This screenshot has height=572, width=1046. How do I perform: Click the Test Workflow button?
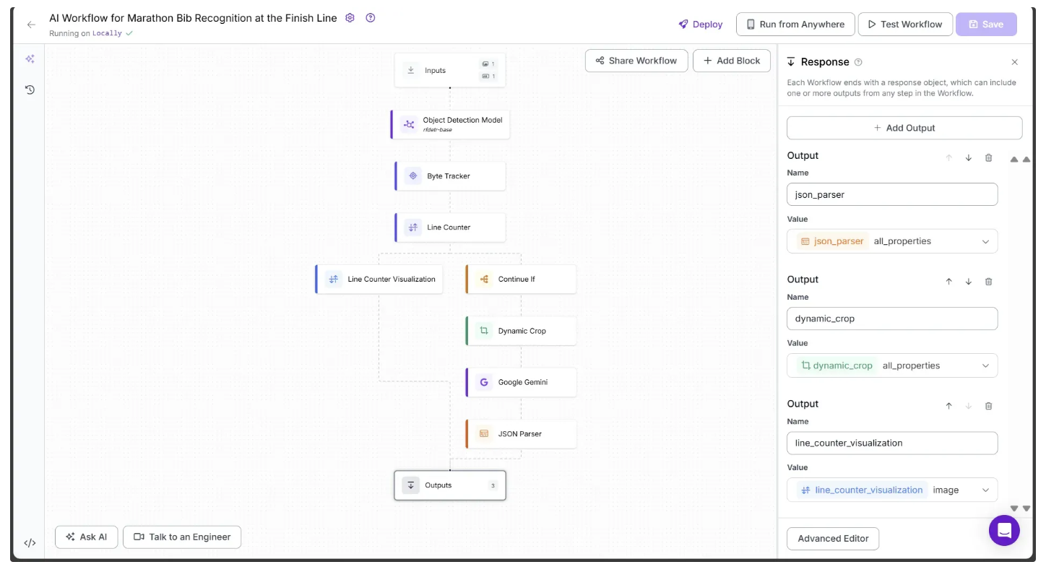pos(904,25)
